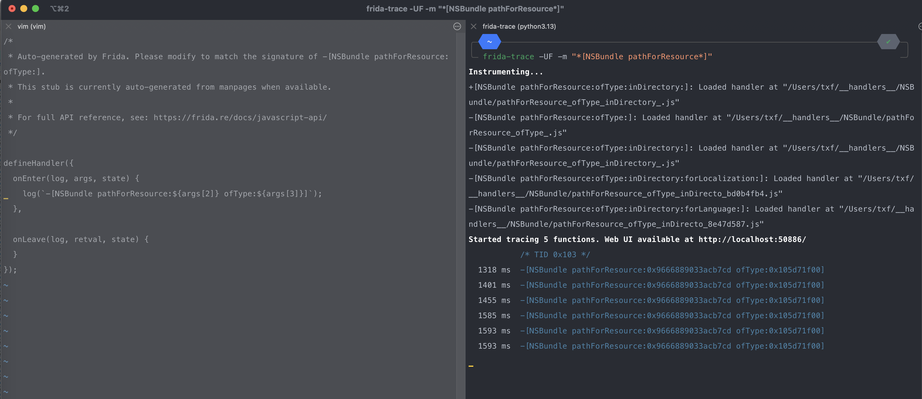Close the vim pane with its X icon
The image size is (922, 399).
[9, 26]
